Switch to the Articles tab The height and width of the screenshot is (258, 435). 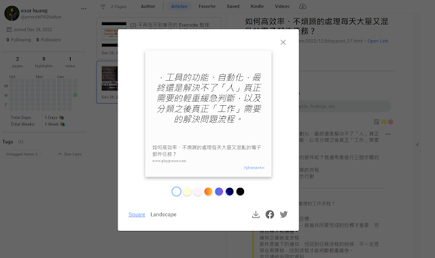tap(179, 6)
